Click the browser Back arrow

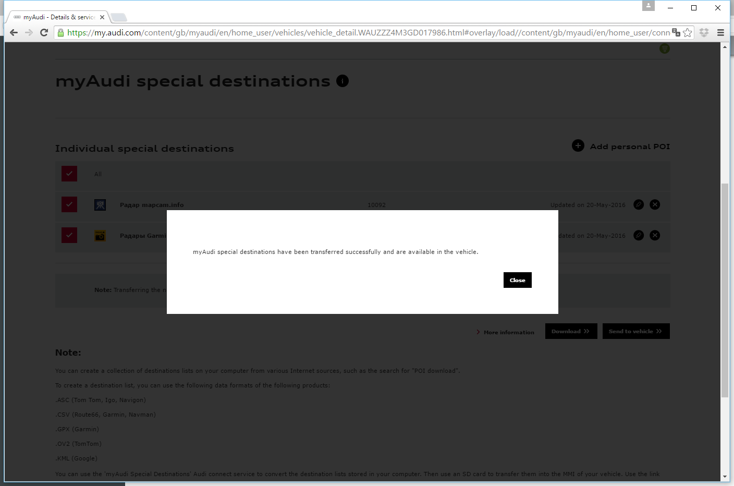[14, 32]
